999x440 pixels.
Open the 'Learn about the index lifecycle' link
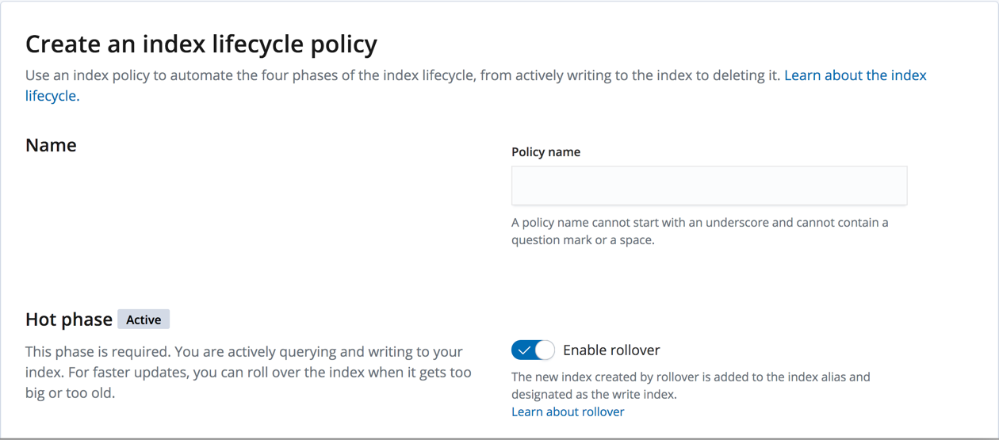[x=855, y=75]
